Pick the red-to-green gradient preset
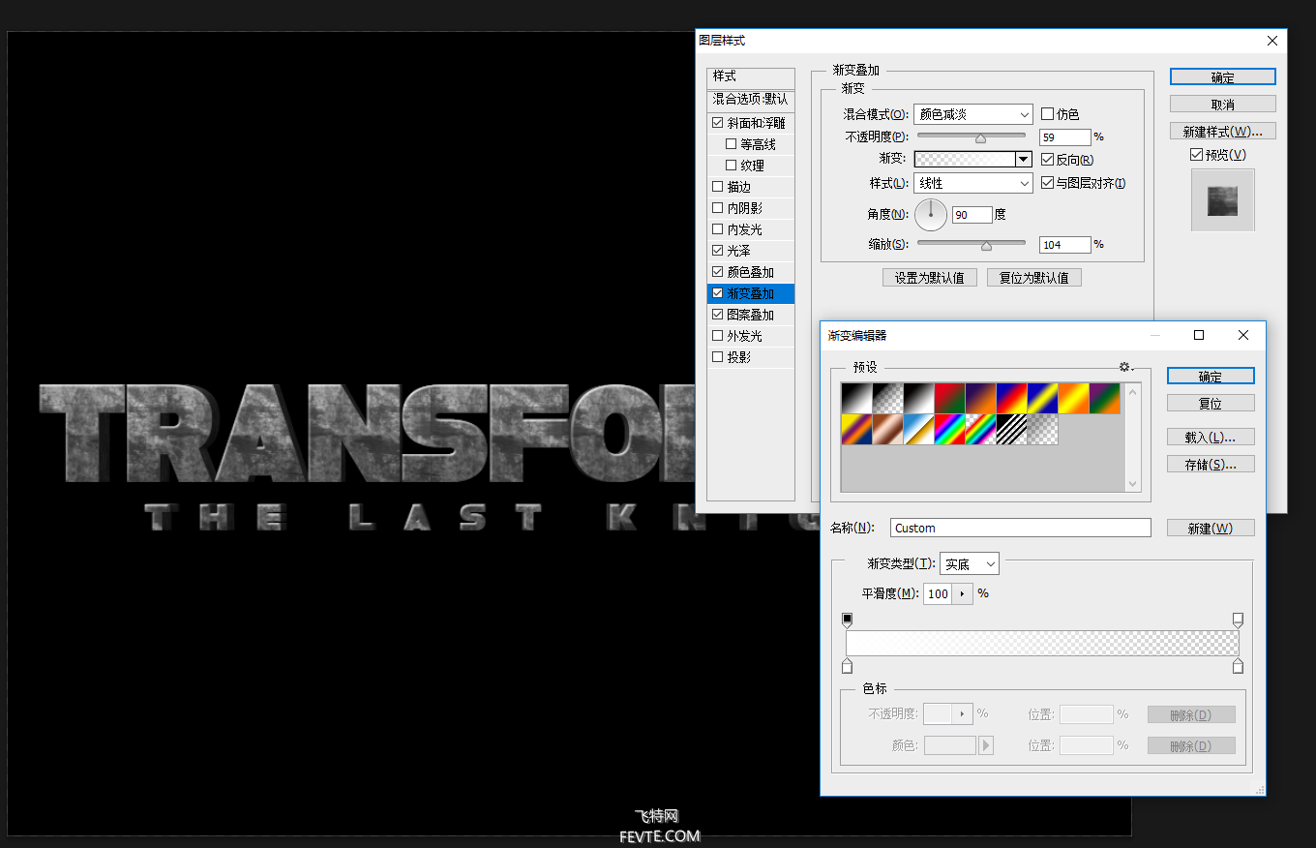Viewport: 1316px width, 848px height. 949,399
